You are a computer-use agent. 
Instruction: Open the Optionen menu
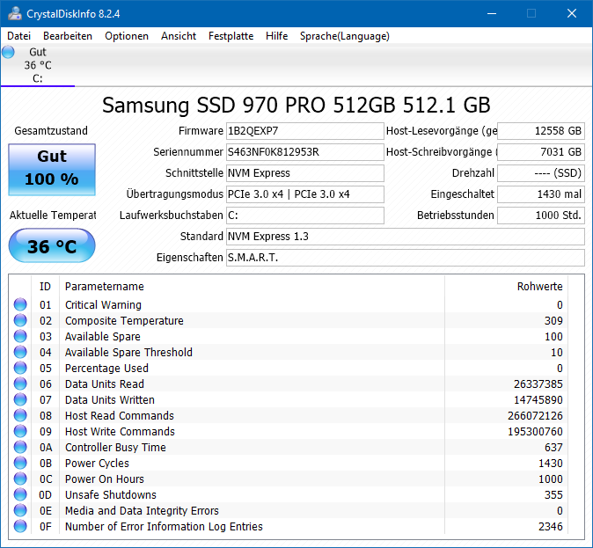127,36
